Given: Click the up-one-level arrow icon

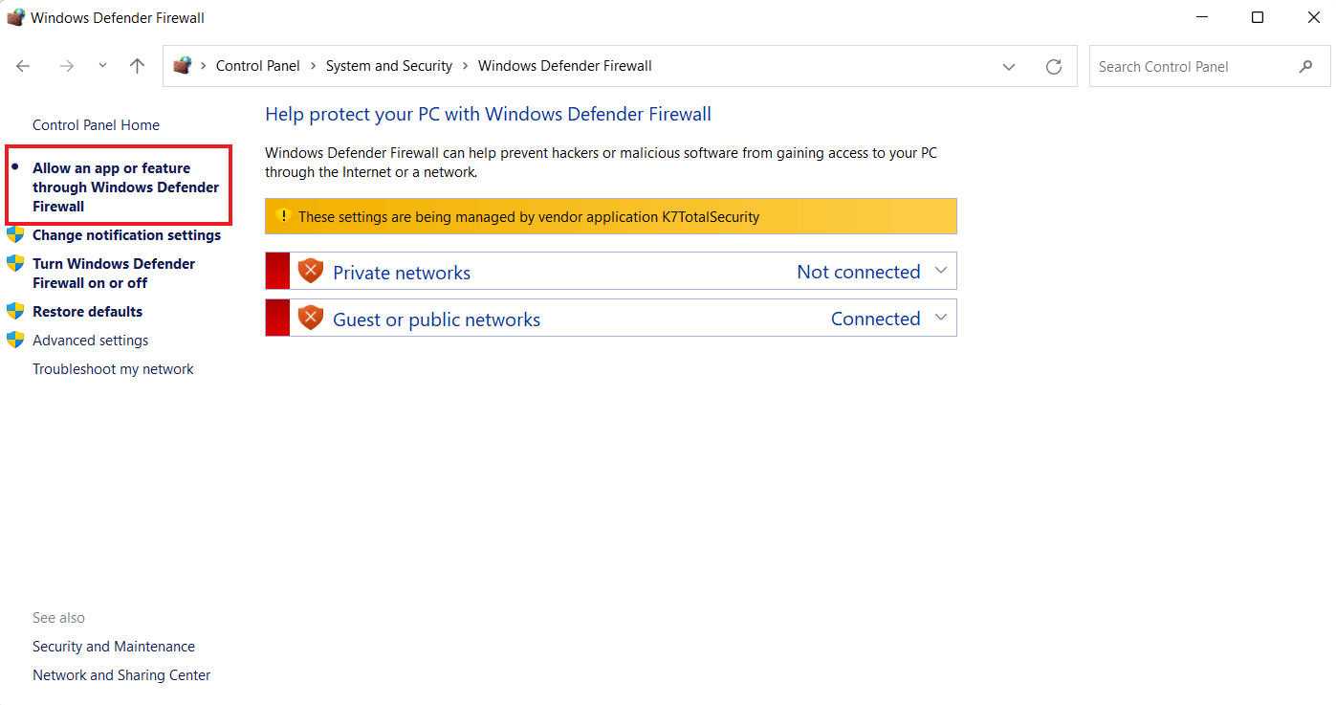Looking at the screenshot, I should [137, 66].
